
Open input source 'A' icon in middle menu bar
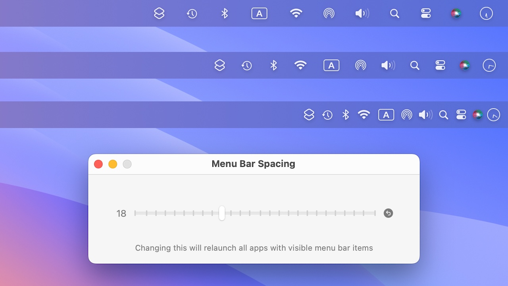point(331,65)
